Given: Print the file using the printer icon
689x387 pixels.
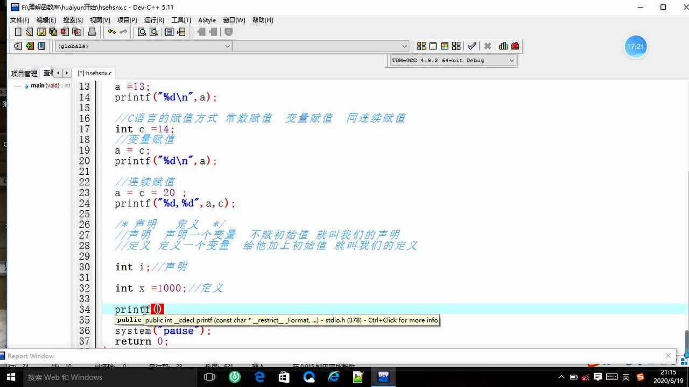Looking at the screenshot, I should pyautogui.click(x=92, y=32).
